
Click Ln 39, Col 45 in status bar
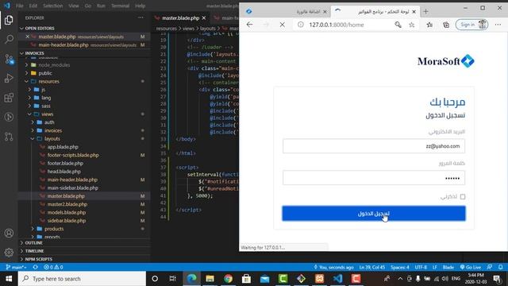coord(372,267)
